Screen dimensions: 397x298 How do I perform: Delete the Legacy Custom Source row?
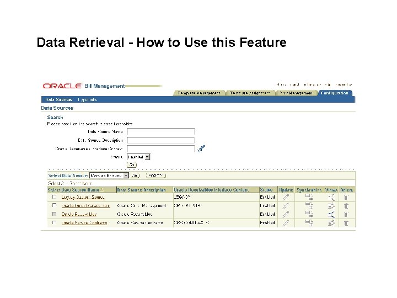[346, 197]
